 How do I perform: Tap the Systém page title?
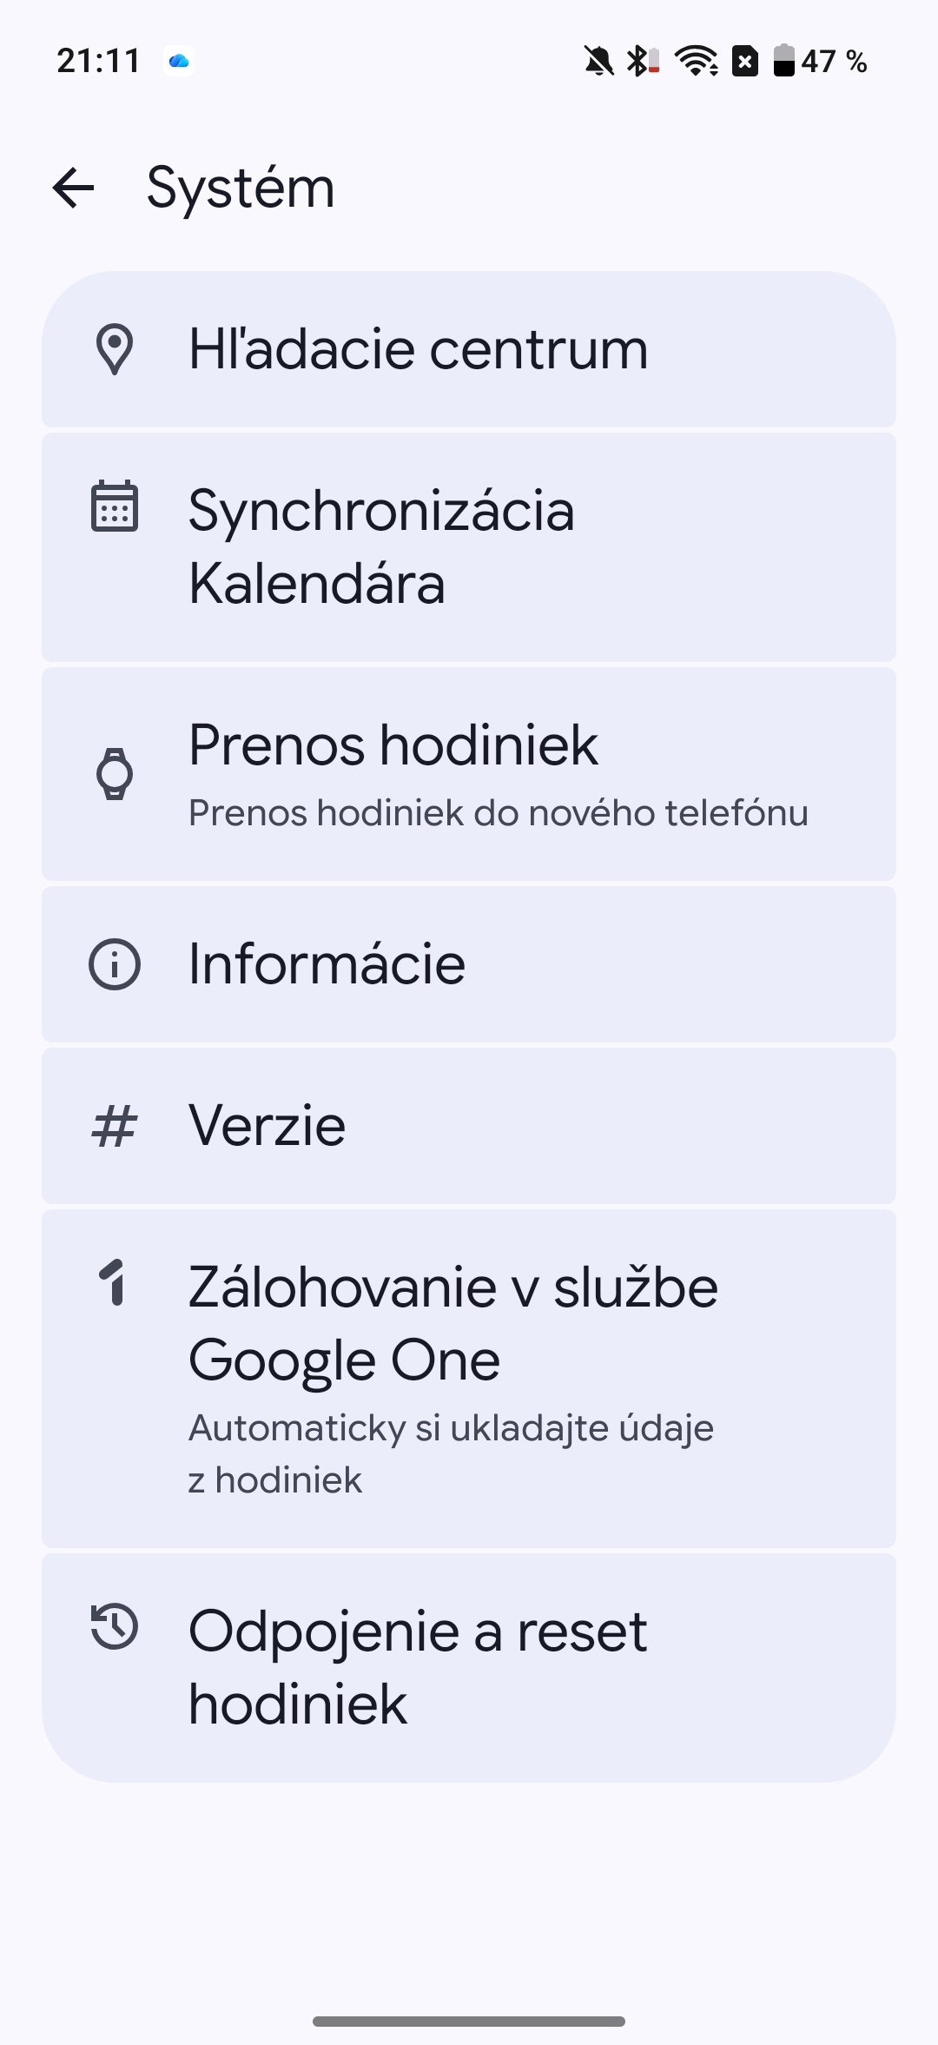coord(241,188)
